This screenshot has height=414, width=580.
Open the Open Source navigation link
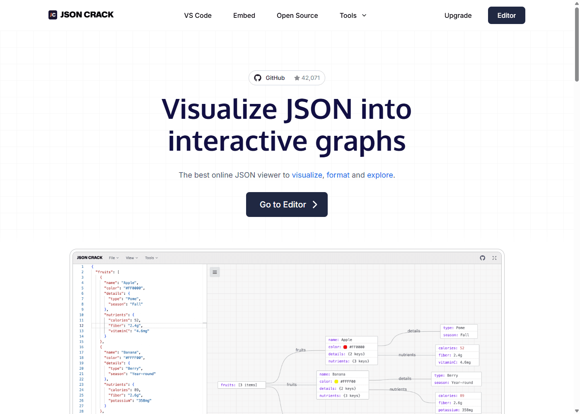297,15
